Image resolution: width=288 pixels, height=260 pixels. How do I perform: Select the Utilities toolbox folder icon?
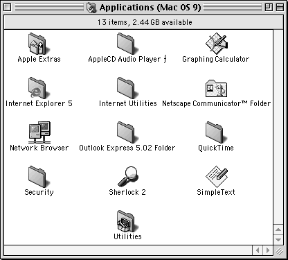(x=127, y=221)
